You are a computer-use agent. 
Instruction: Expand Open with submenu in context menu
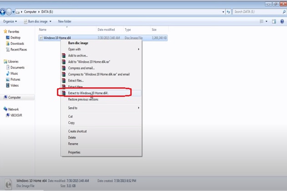coord(101,50)
